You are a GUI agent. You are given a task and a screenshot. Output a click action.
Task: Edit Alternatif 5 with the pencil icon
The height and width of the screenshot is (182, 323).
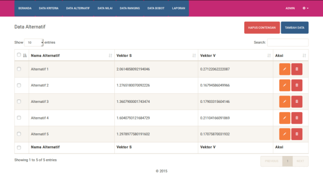coord(284,134)
